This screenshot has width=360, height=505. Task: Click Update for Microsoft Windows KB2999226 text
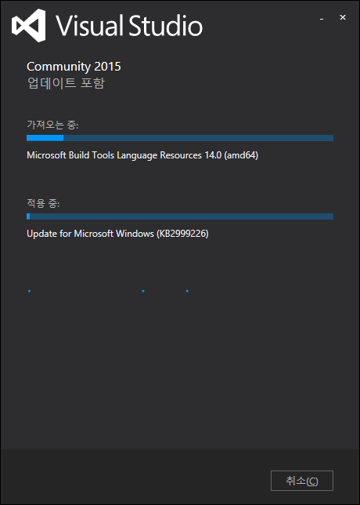coord(117,234)
